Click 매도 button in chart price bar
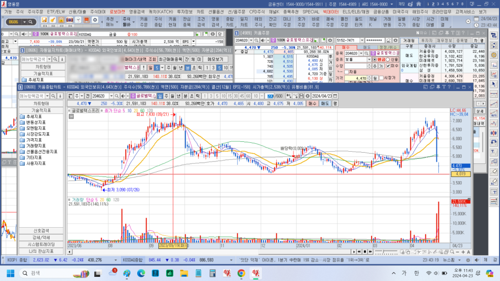The width and height of the screenshot is (500, 281). pos(325,103)
